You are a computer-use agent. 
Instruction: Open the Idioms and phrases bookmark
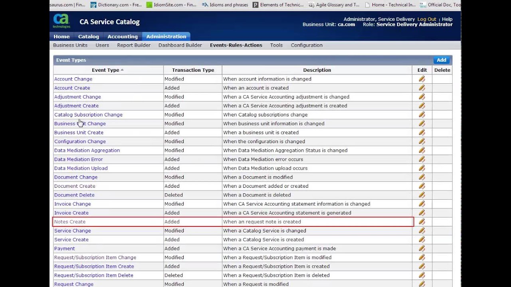[x=225, y=5]
